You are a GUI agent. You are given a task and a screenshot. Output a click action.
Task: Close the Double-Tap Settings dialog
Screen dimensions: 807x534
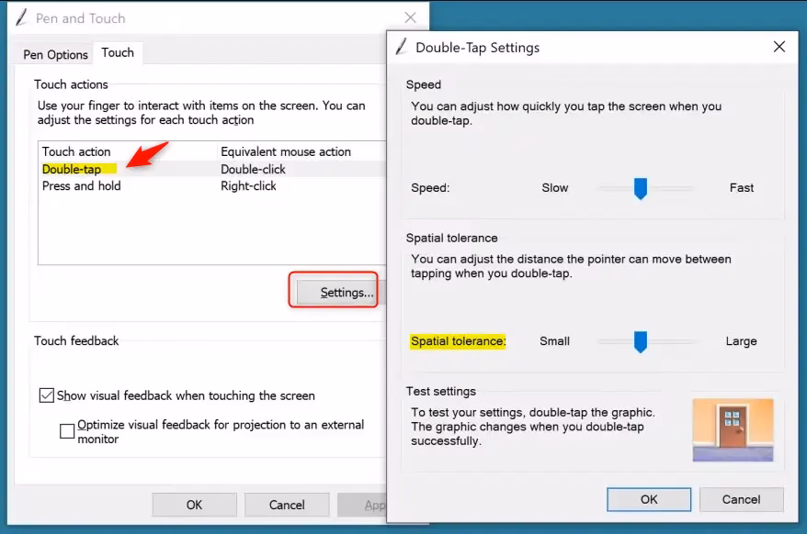(779, 47)
